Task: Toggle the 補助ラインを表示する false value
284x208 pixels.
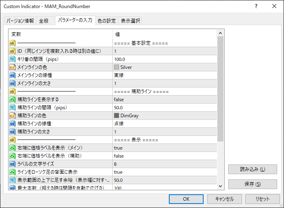Action: coord(165,100)
